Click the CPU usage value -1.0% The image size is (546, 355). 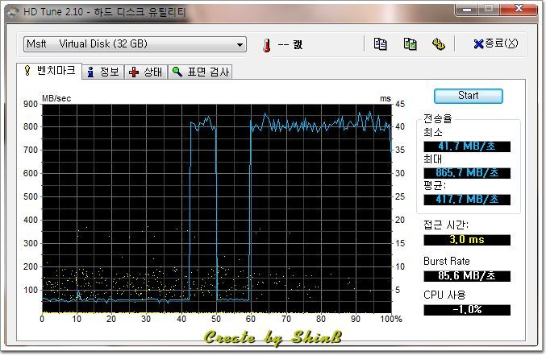[x=467, y=310]
